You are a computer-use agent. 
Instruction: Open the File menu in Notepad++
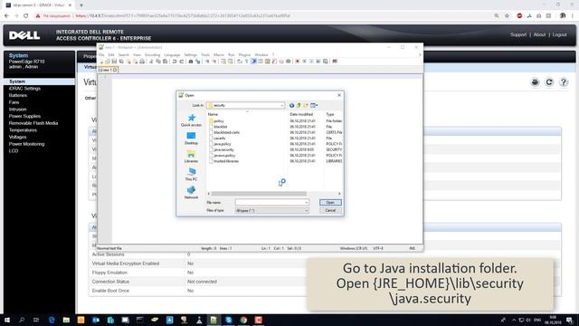coord(101,54)
